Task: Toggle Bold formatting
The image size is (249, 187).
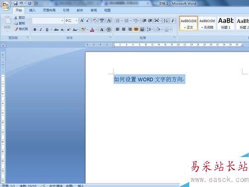Action: point(35,29)
